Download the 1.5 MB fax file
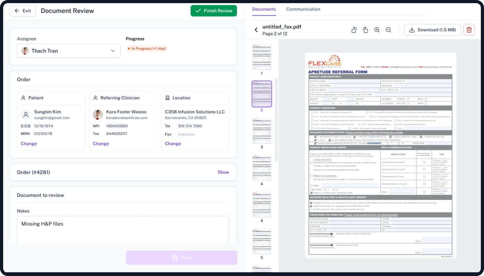 click(x=433, y=30)
